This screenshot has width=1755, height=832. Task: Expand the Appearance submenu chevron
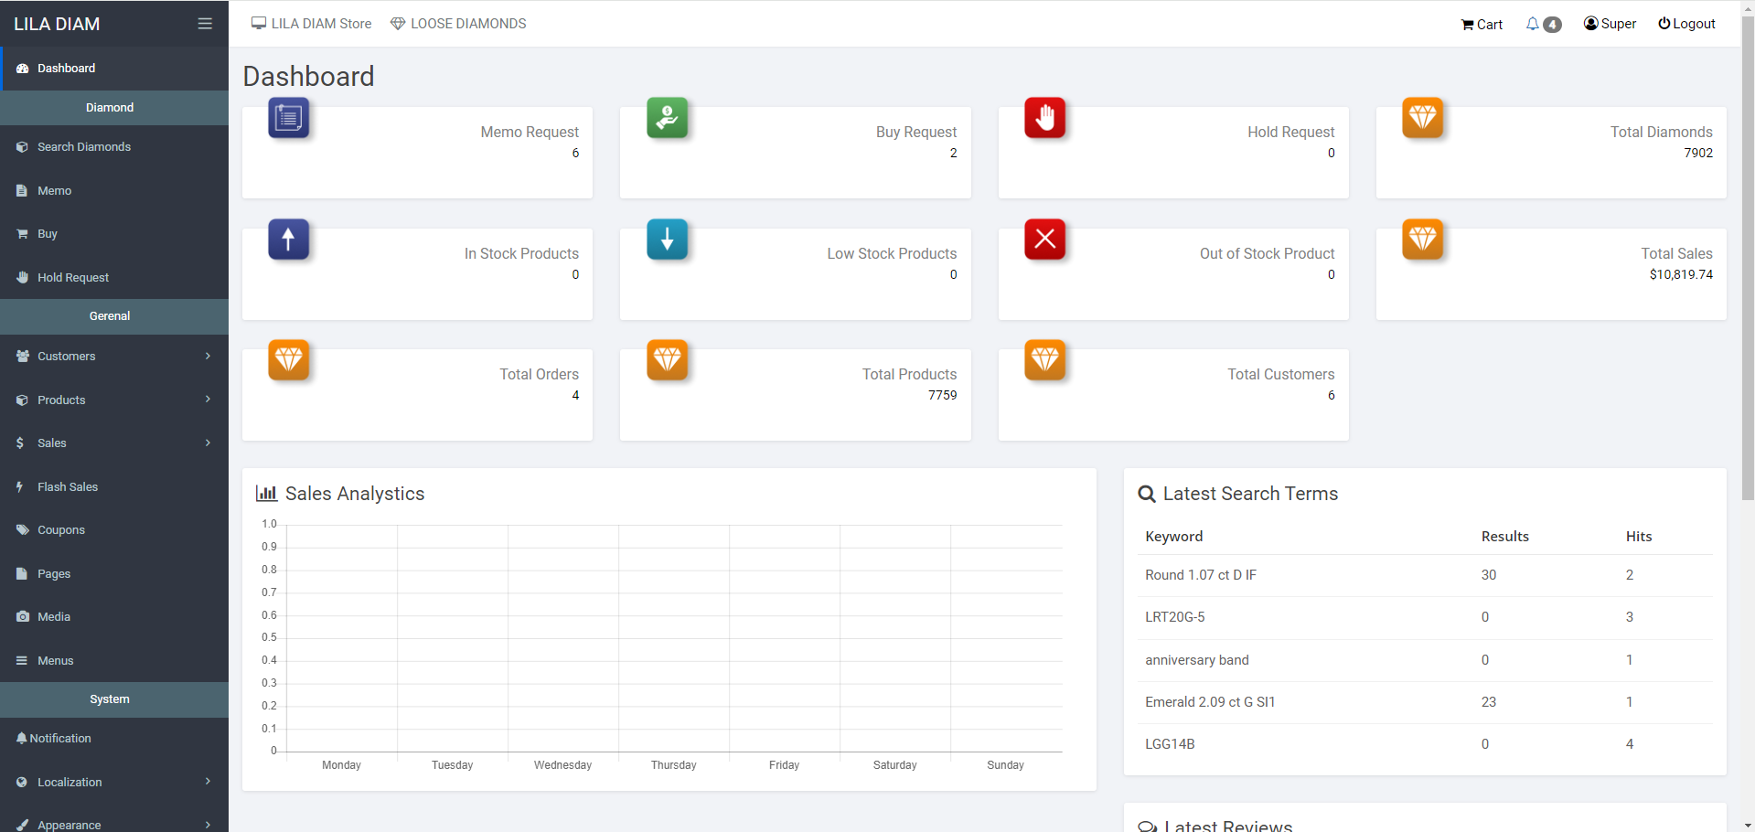(208, 825)
